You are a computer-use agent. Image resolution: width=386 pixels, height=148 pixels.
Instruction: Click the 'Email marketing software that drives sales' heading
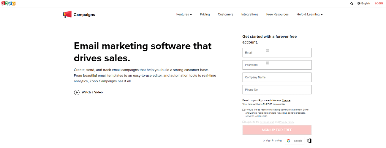tap(143, 52)
